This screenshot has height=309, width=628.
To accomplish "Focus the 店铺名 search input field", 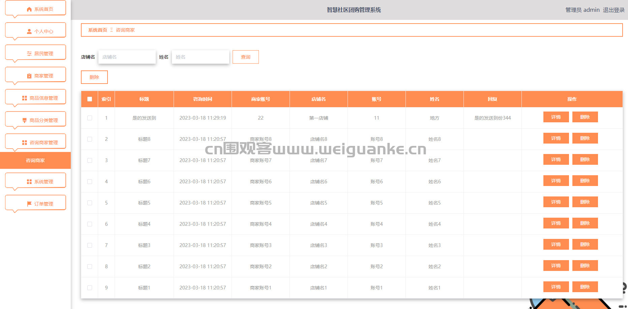I will coord(127,57).
